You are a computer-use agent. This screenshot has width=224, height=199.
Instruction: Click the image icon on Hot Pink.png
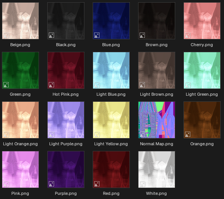click(x=51, y=85)
